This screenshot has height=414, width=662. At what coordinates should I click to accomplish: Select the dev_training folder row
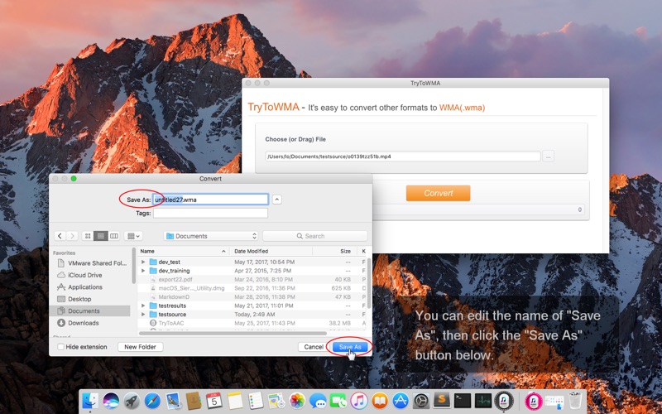[252, 271]
